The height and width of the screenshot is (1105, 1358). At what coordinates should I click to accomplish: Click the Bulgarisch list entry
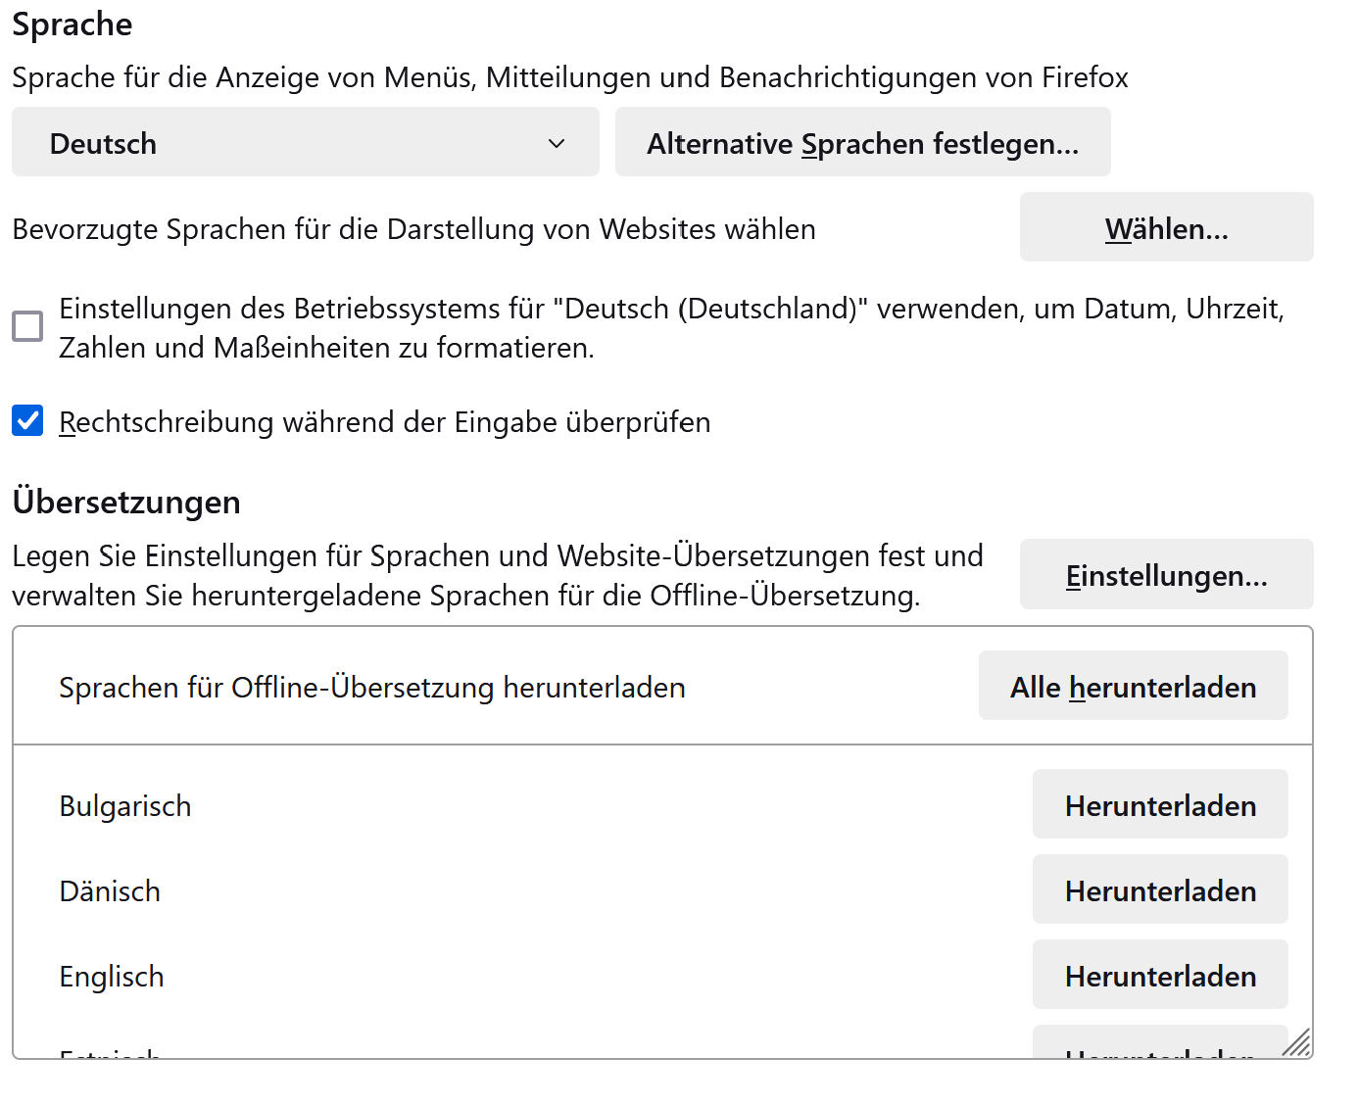click(125, 806)
